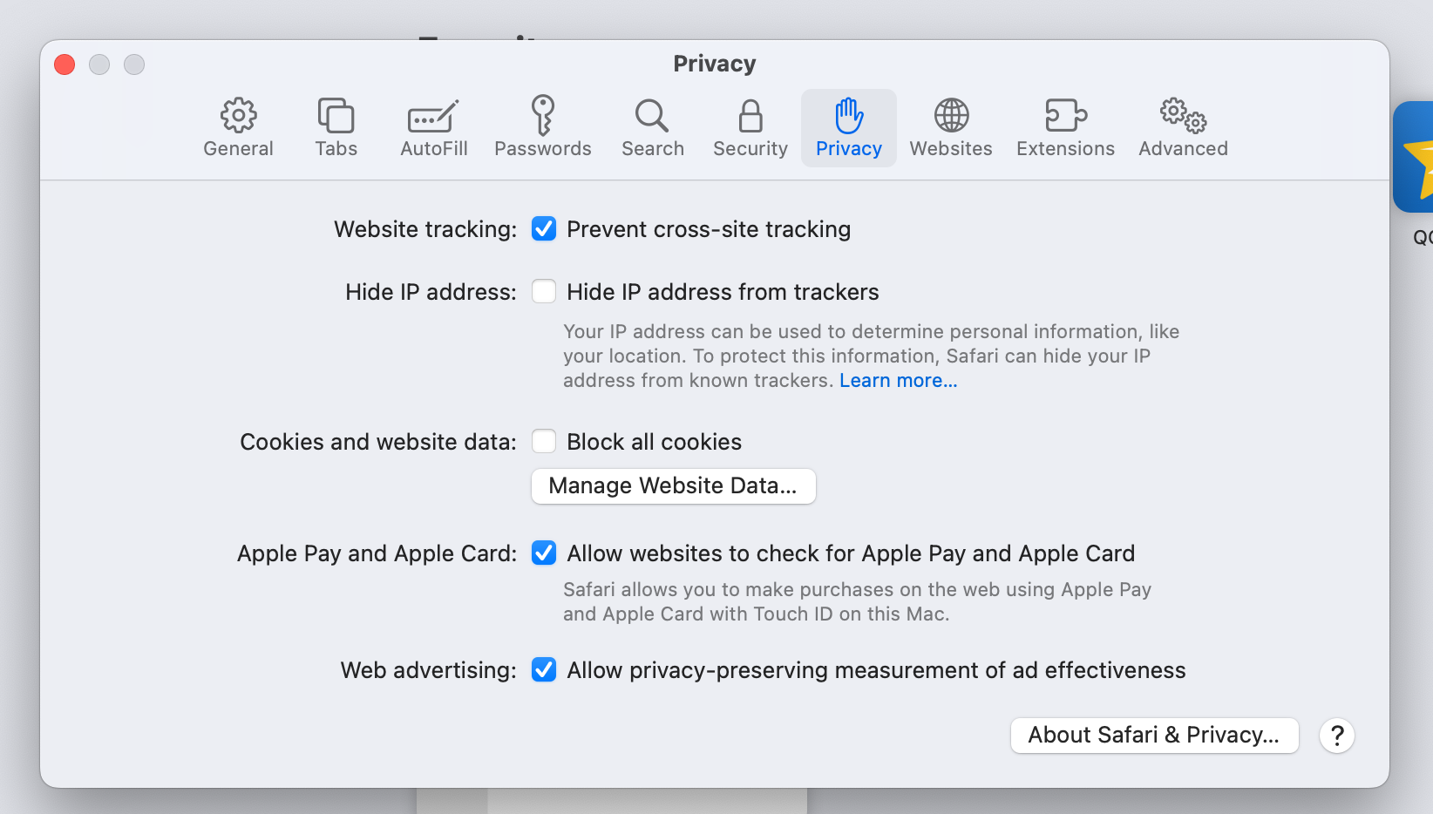Select the Privacy hand icon tab
Viewport: 1433px width, 814px height.
click(848, 127)
